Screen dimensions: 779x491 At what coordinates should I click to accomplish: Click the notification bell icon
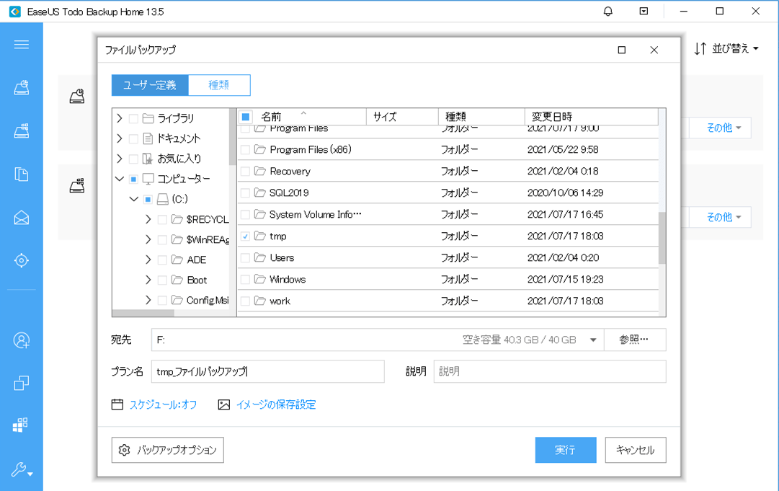(x=608, y=12)
